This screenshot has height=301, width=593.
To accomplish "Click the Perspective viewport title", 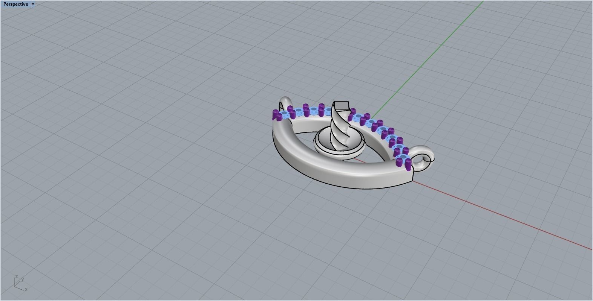I will (x=15, y=4).
